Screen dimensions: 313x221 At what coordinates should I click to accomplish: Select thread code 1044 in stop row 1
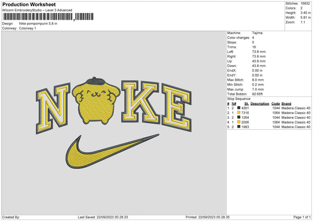click(276, 108)
